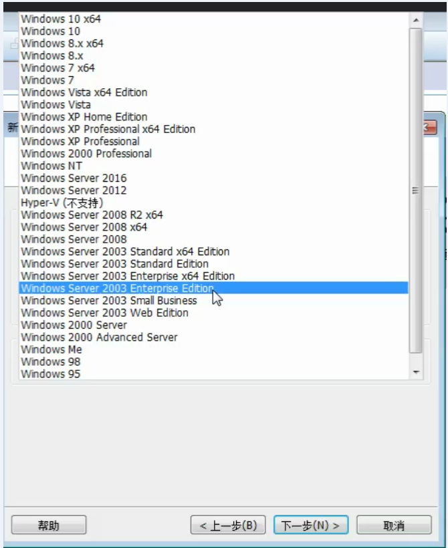The image size is (448, 548).
Task: Choose Windows XP Professional x64 Edition
Action: tap(213, 129)
